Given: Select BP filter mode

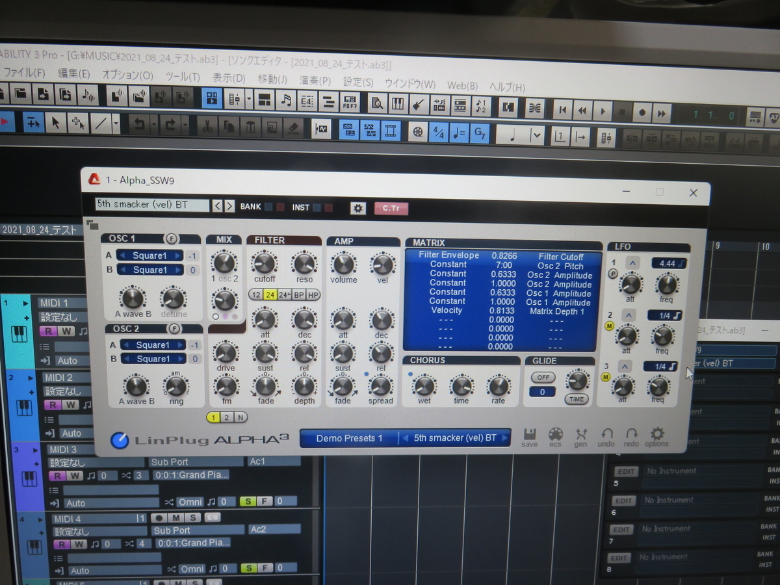Looking at the screenshot, I should 299,295.
